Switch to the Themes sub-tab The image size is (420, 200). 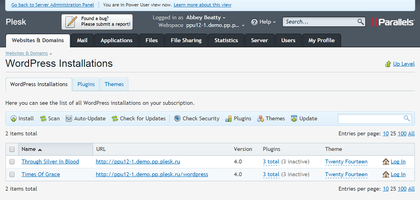[114, 84]
